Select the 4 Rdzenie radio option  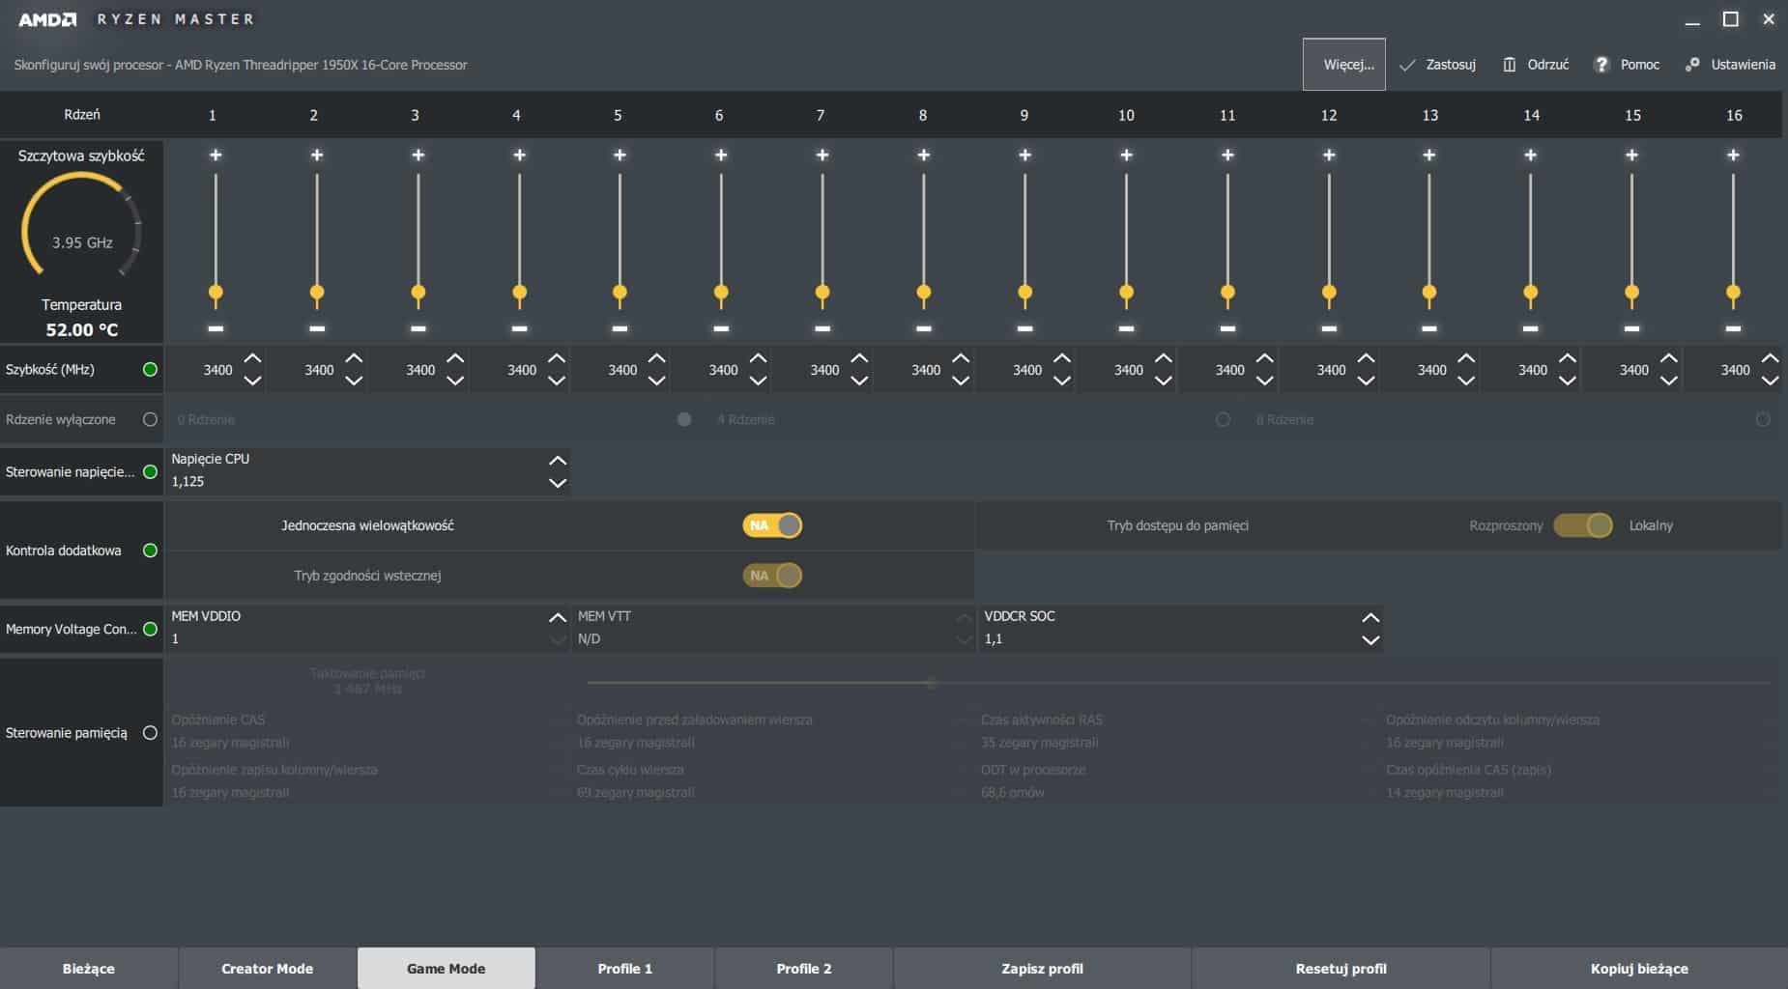(1223, 419)
